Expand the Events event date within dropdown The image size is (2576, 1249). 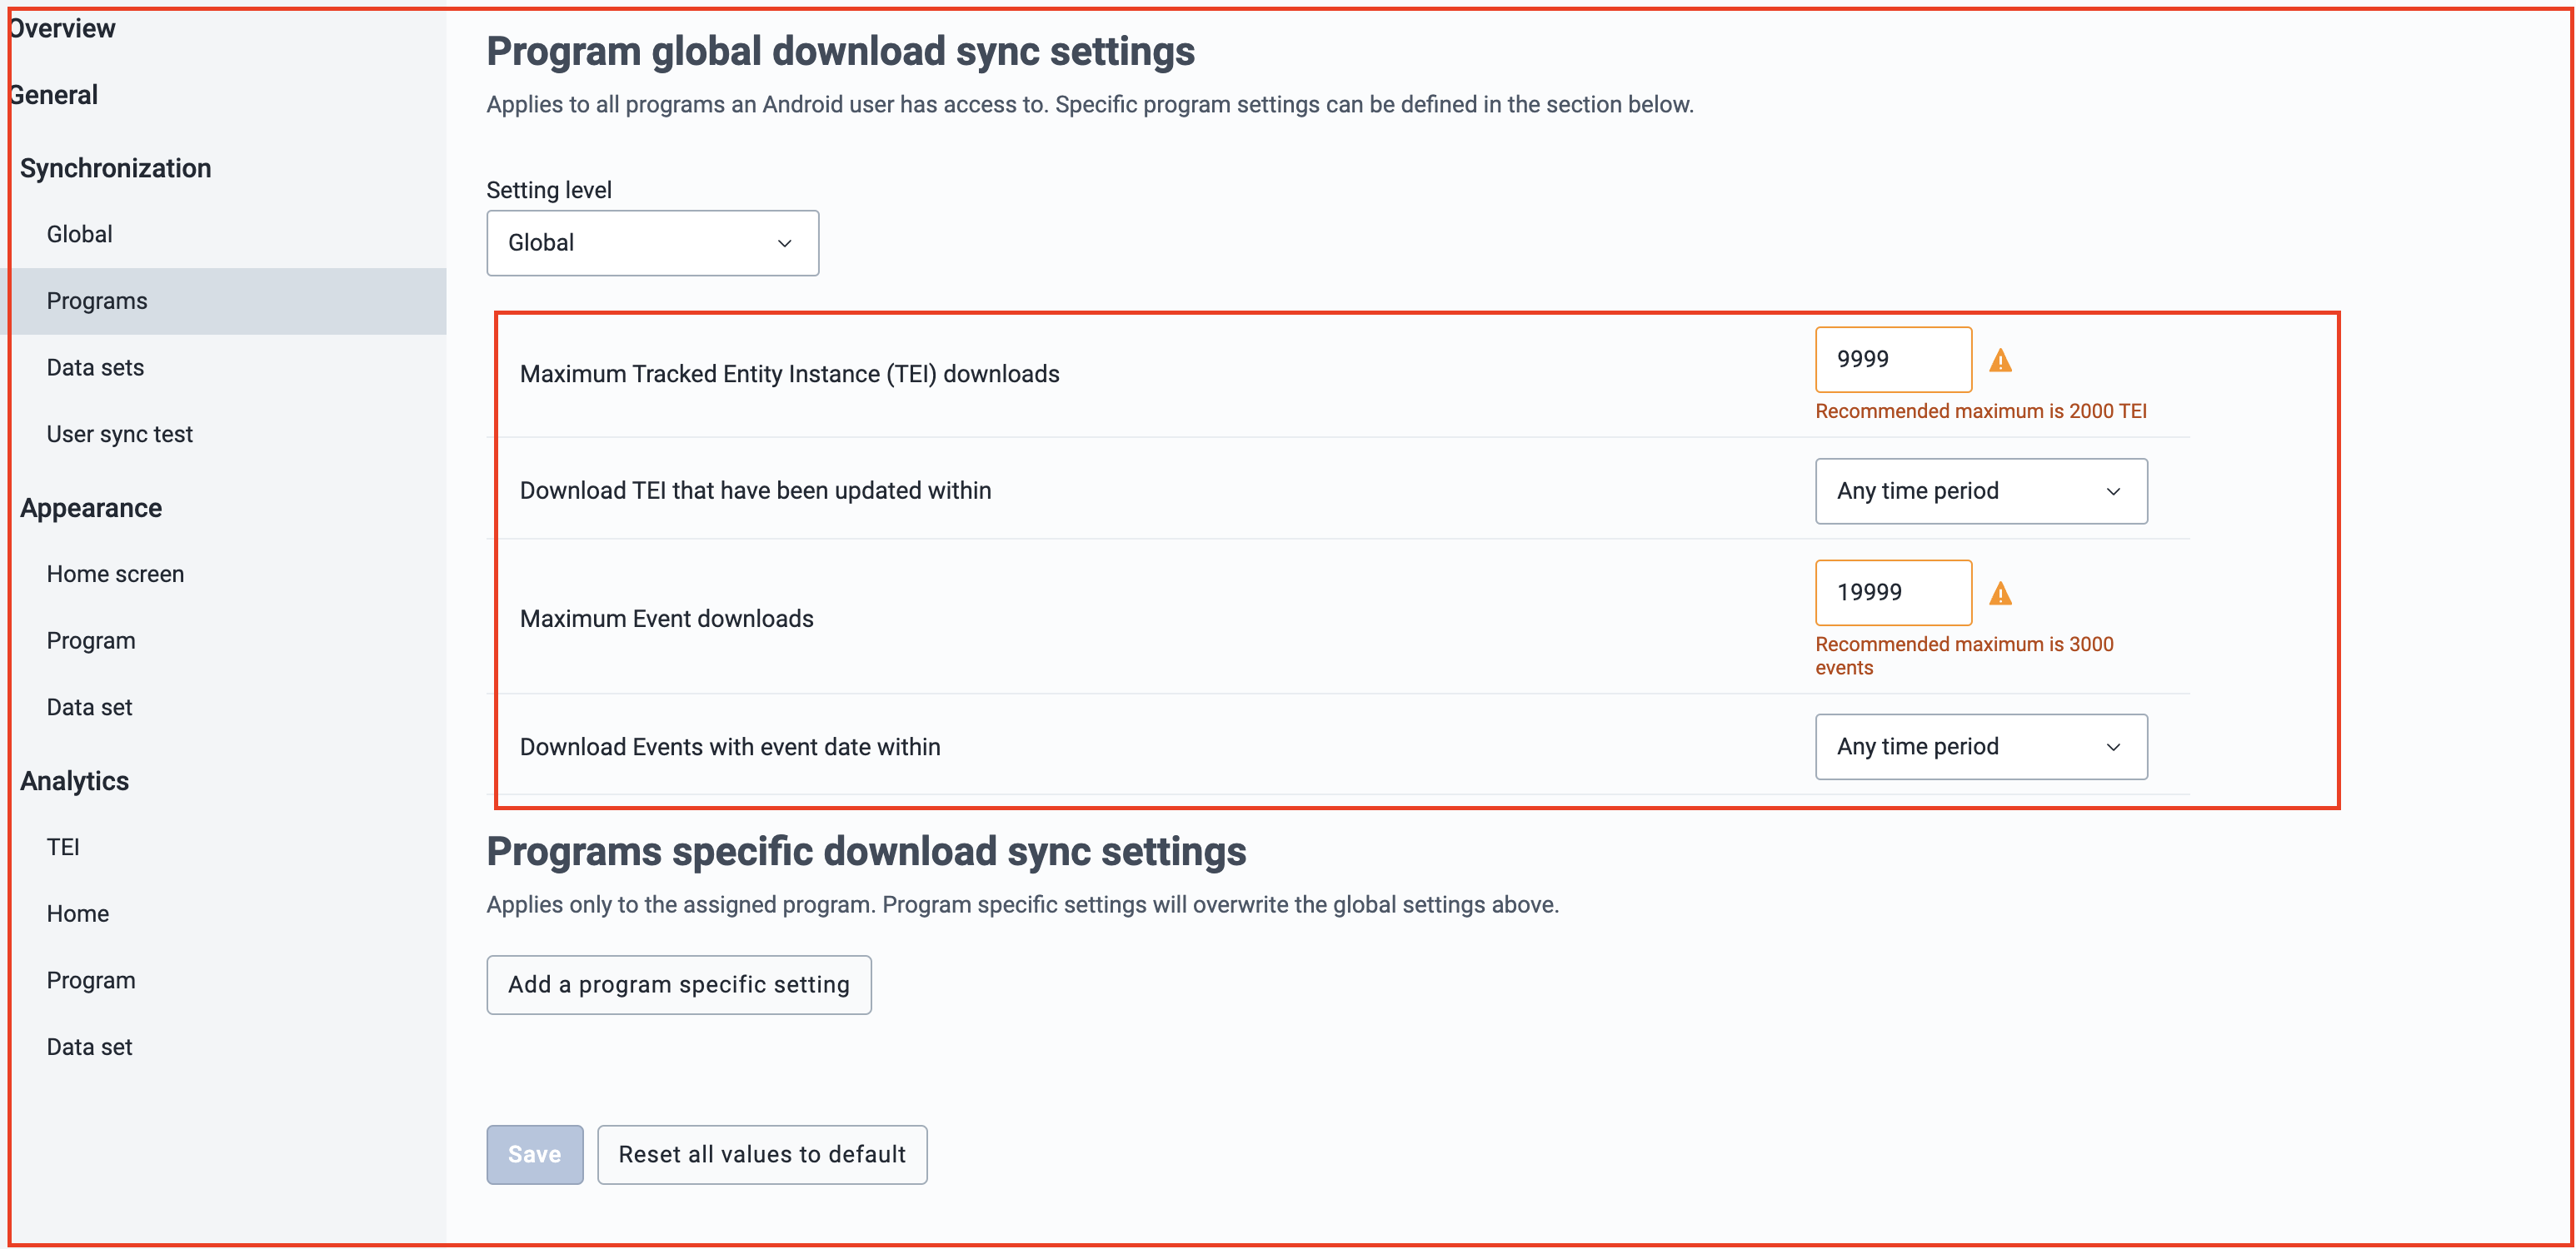1981,746
